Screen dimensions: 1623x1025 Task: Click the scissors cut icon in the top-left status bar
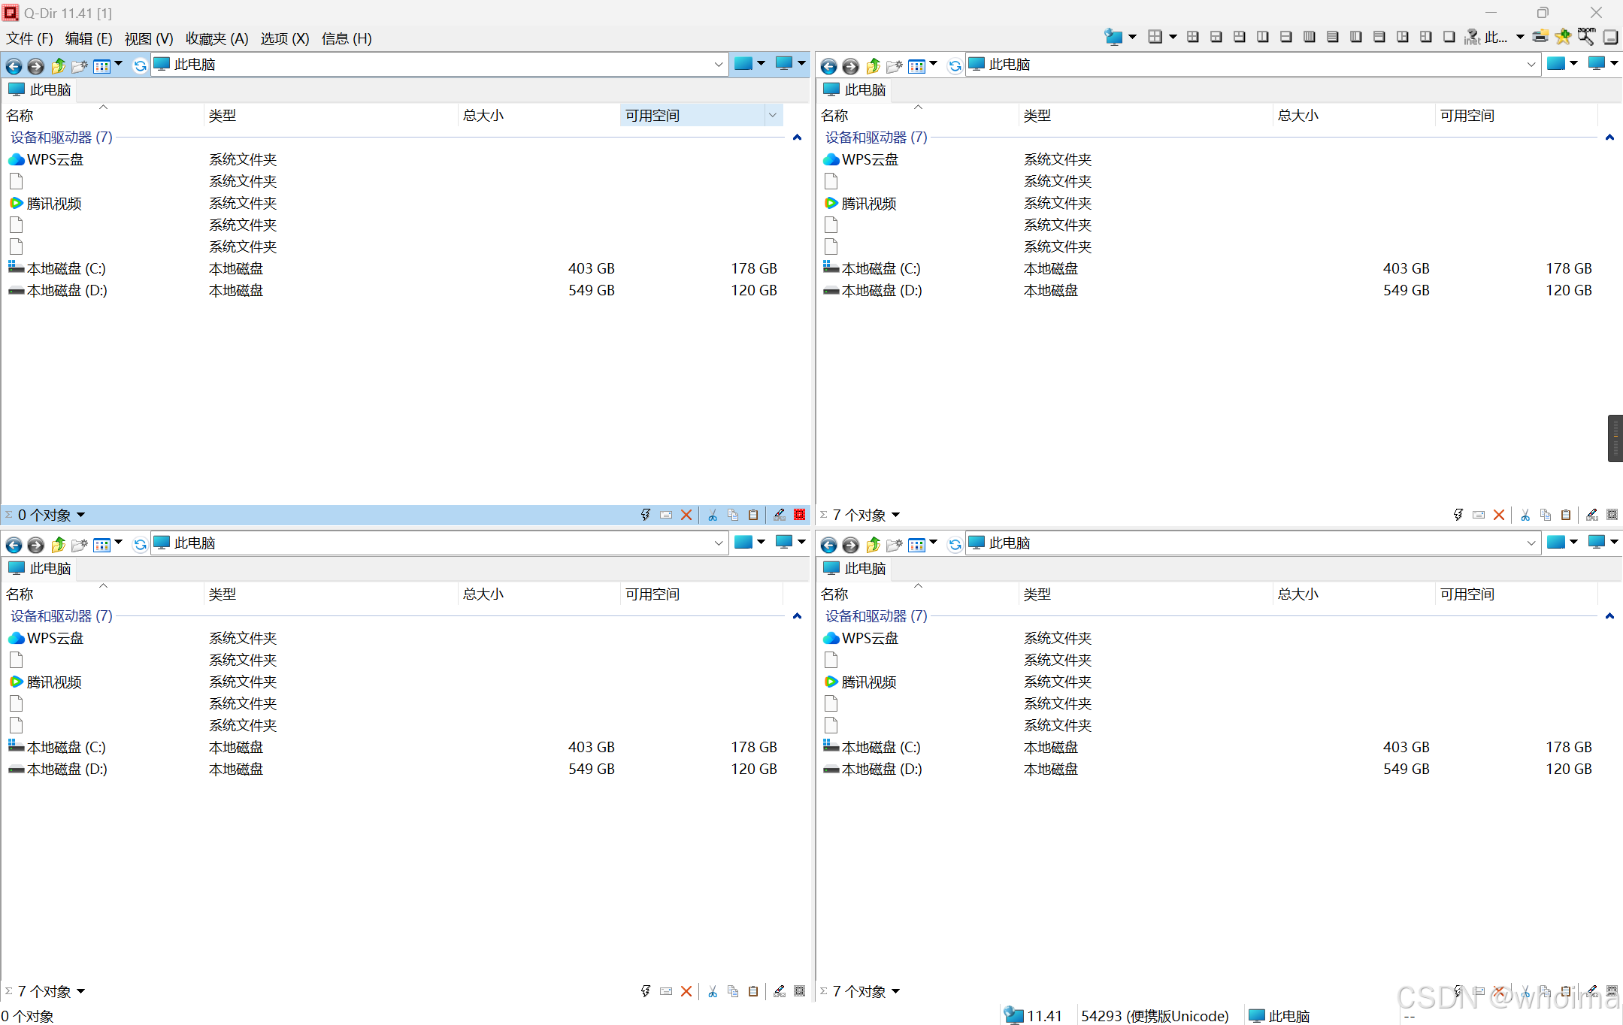point(713,515)
